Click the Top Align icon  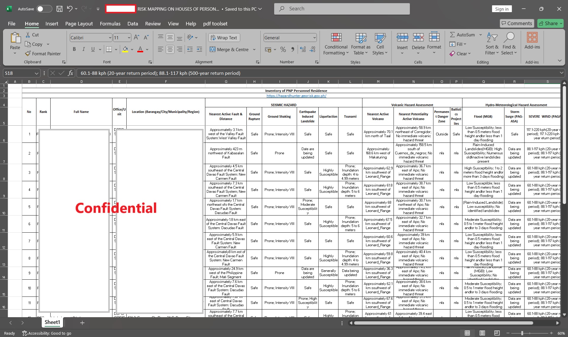point(161,38)
